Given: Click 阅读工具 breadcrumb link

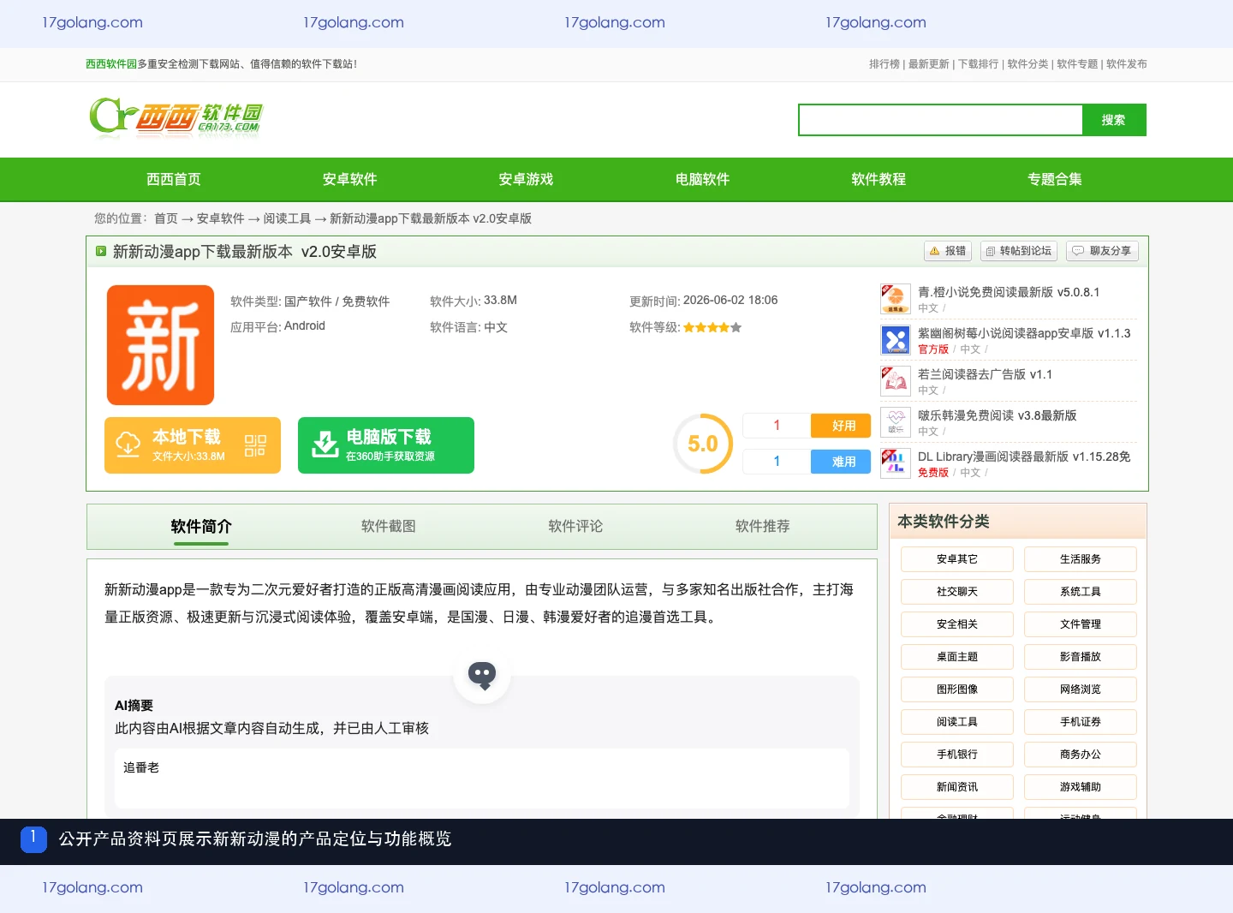Looking at the screenshot, I should [288, 218].
